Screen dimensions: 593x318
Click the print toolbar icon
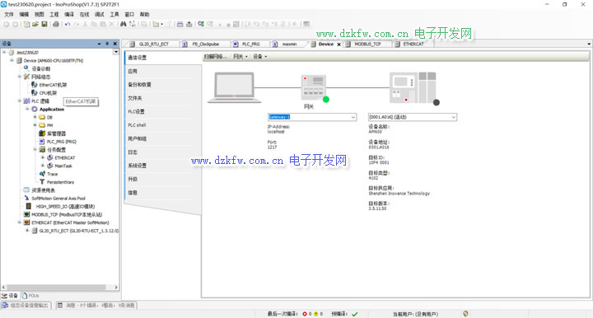click(56, 24)
